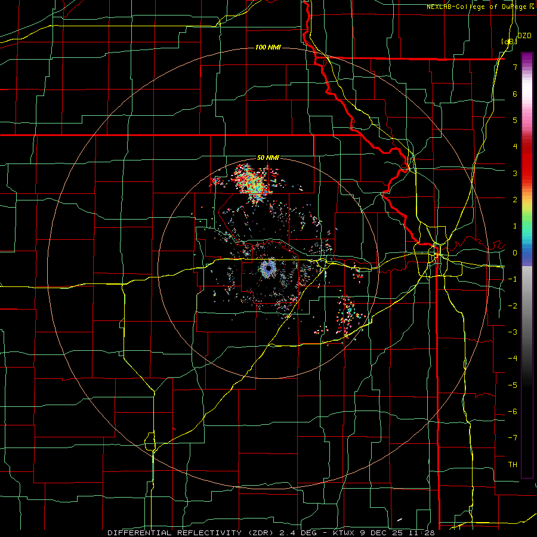537x537 pixels.
Task: Click the "3" value on the color scale
Action: tap(515, 173)
